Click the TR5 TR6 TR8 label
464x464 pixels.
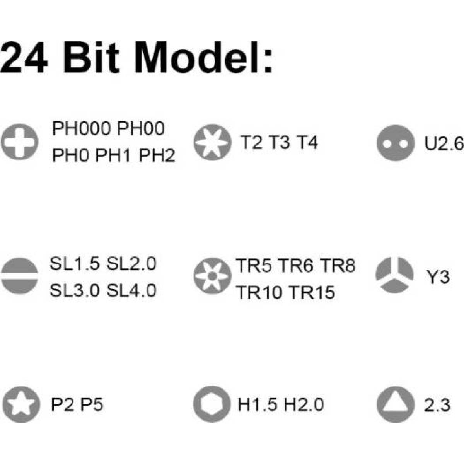tap(295, 266)
